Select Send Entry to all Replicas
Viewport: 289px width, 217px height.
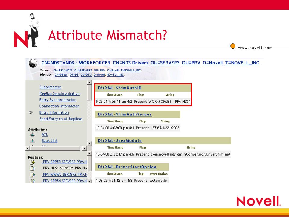[61, 119]
